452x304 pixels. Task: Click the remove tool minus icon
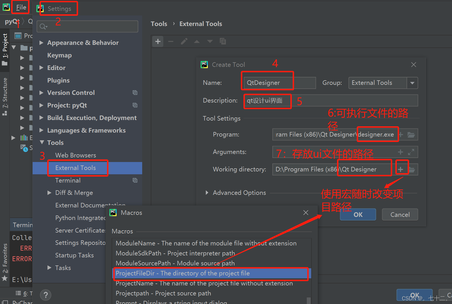point(171,41)
